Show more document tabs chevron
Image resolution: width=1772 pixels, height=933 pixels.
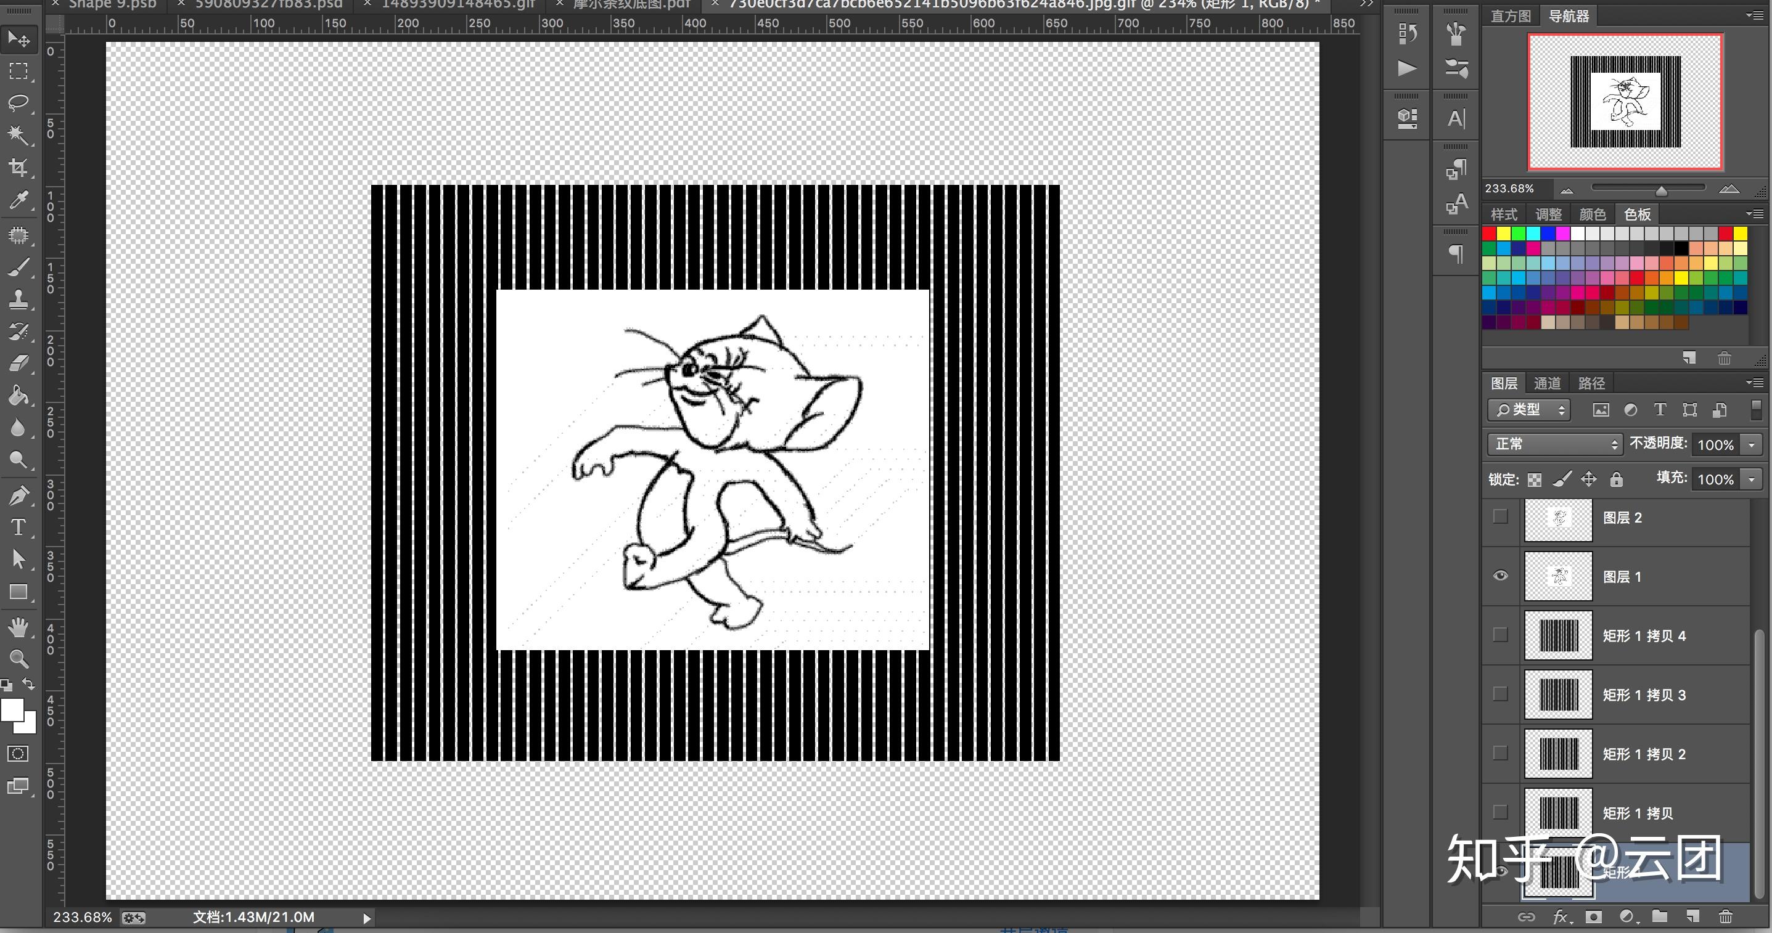pos(1366,4)
